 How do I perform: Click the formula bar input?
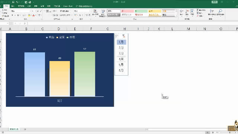(x=132, y=23)
